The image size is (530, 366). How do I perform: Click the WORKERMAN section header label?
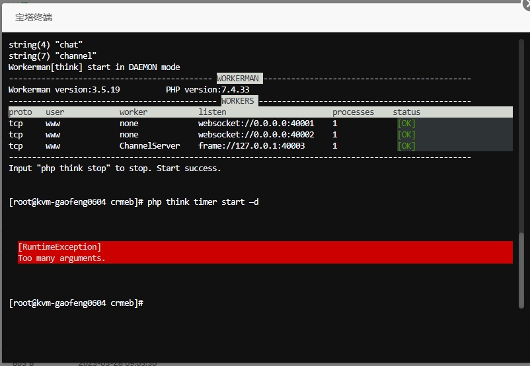coord(239,79)
